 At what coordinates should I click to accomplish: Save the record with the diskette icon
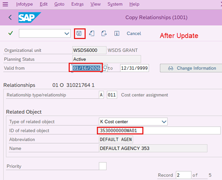click(x=79, y=33)
